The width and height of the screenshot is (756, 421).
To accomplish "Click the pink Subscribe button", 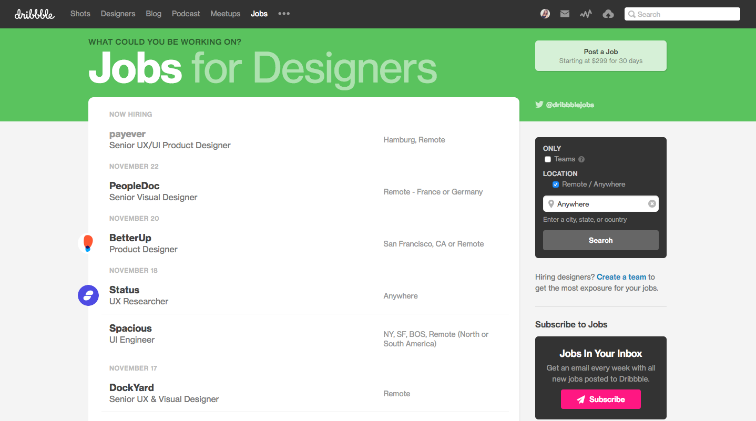I will click(x=601, y=399).
